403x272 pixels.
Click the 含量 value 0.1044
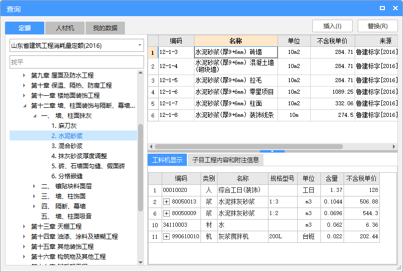[332, 202]
